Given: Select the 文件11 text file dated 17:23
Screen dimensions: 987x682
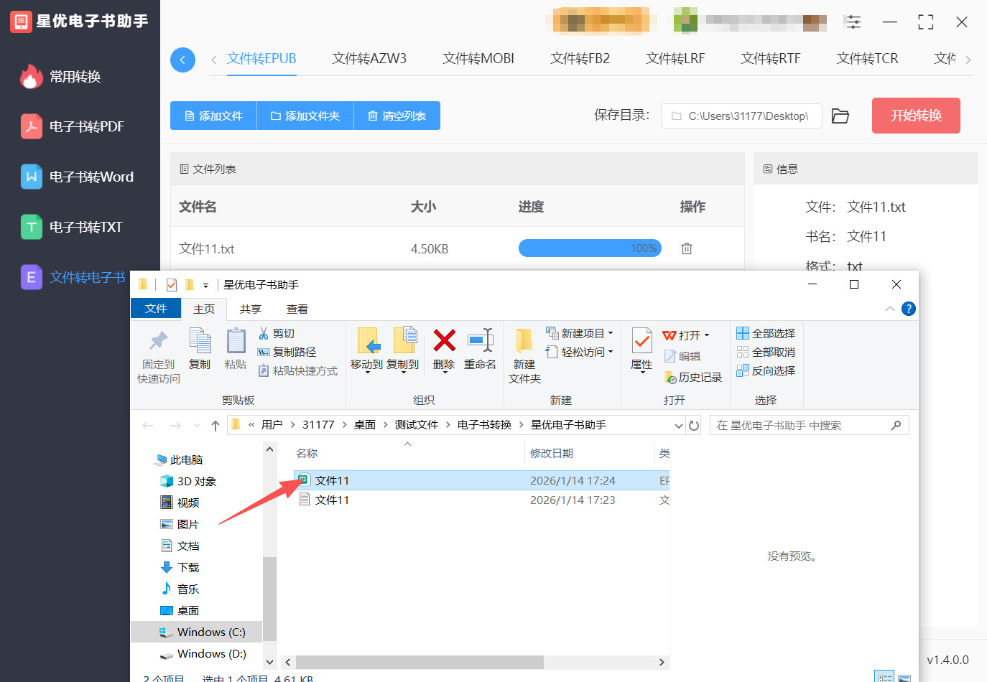Looking at the screenshot, I should pos(481,500).
